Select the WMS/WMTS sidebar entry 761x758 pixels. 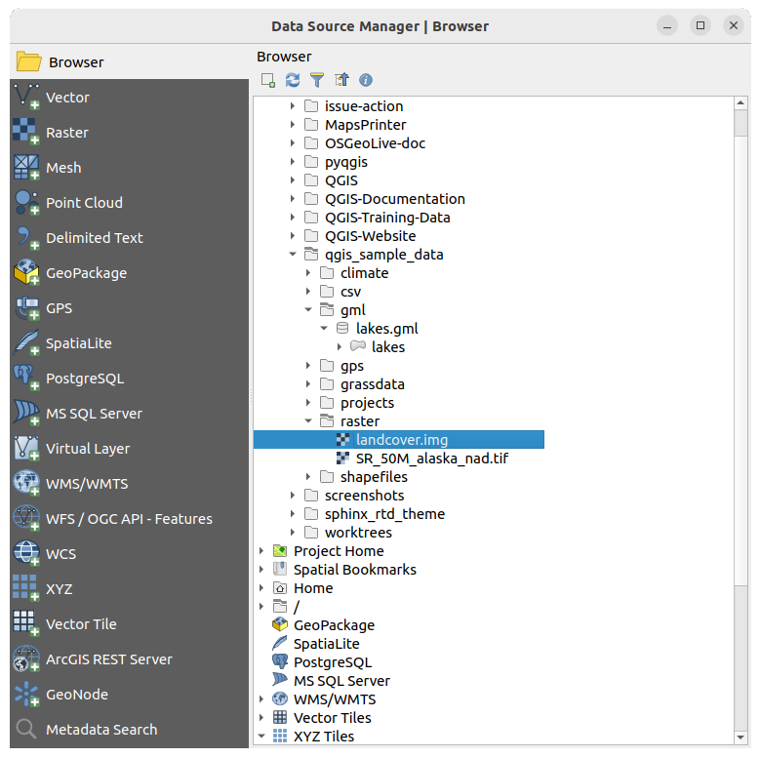click(x=86, y=484)
